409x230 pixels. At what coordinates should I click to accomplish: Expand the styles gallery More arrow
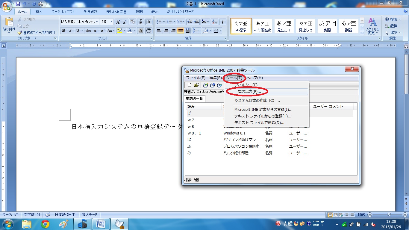362,31
